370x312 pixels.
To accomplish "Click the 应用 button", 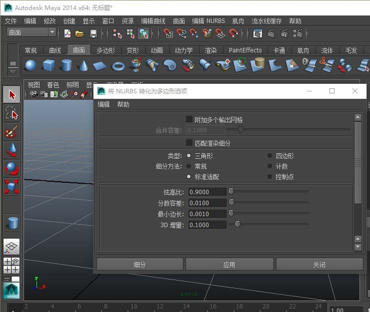I will [x=229, y=265].
